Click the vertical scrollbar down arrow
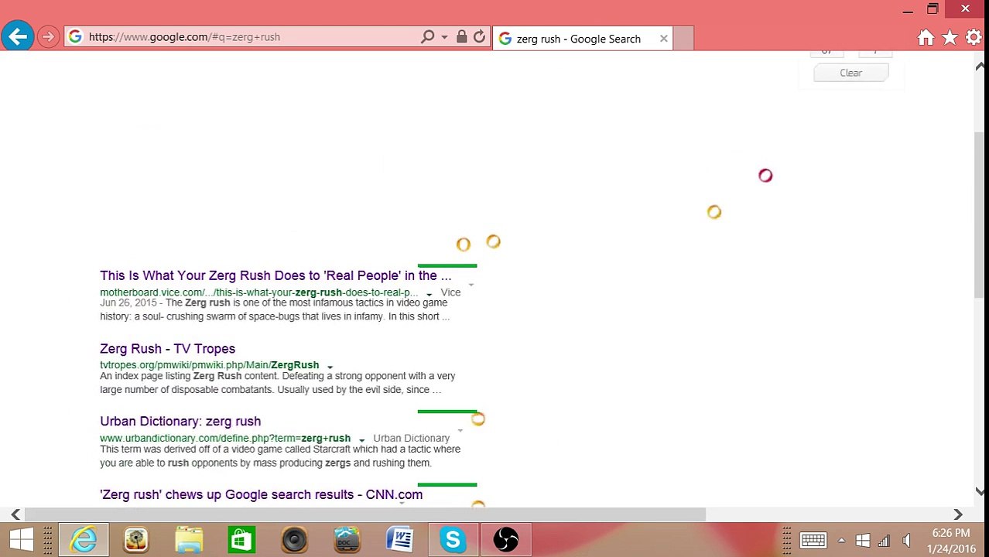 (980, 491)
